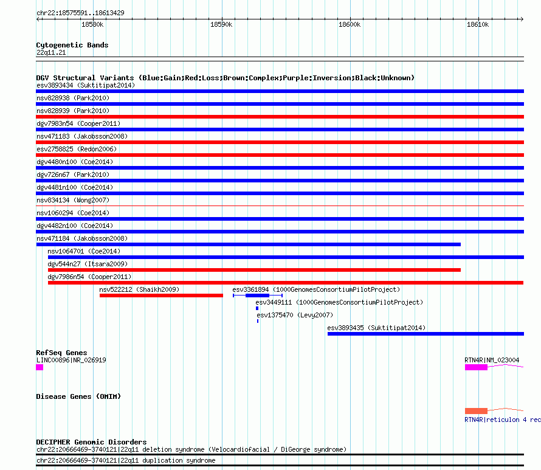
Task: Click the Disease Genes (OMIM) track title
Action: [78, 396]
